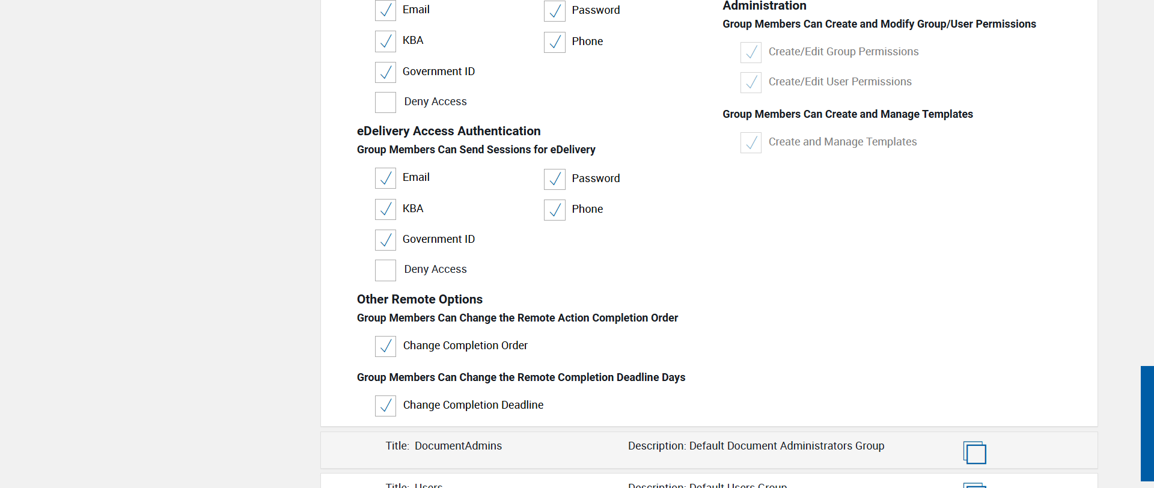The height and width of the screenshot is (488, 1154).
Task: Uncheck Government ID under eDelivery authentication
Action: [x=385, y=240]
